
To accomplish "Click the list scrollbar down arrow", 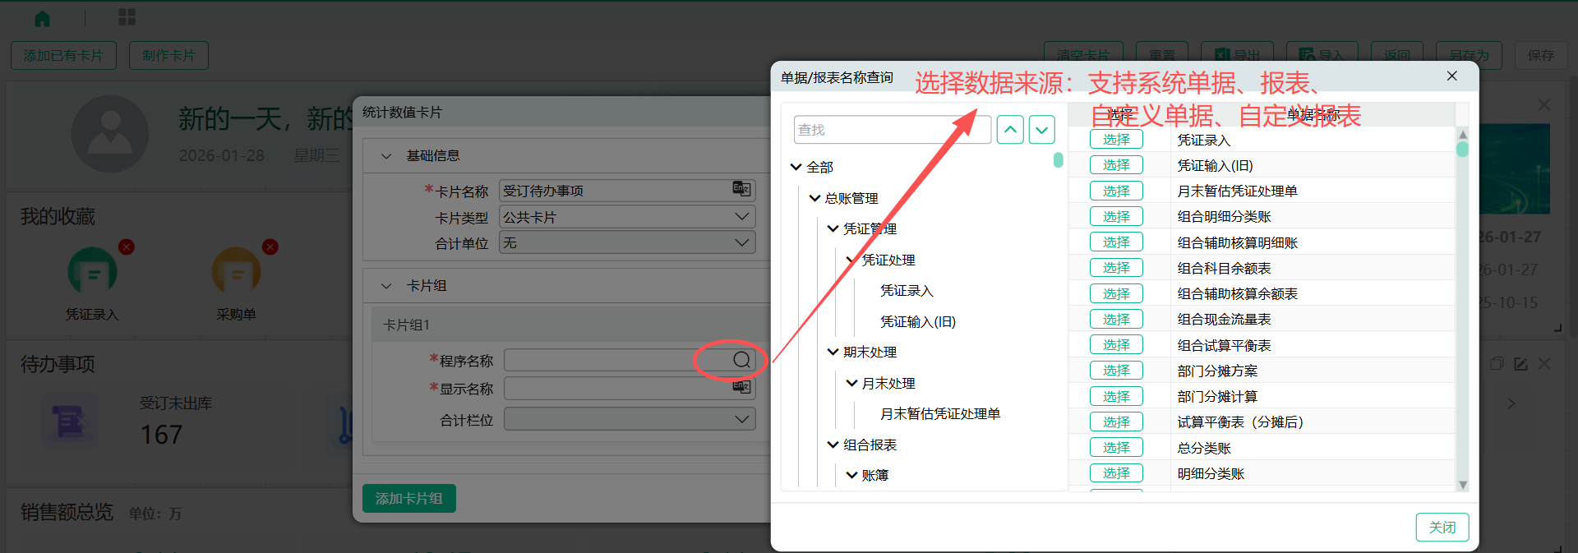I will point(1462,485).
